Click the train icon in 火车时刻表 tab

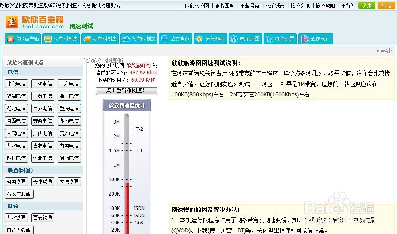coord(48,39)
